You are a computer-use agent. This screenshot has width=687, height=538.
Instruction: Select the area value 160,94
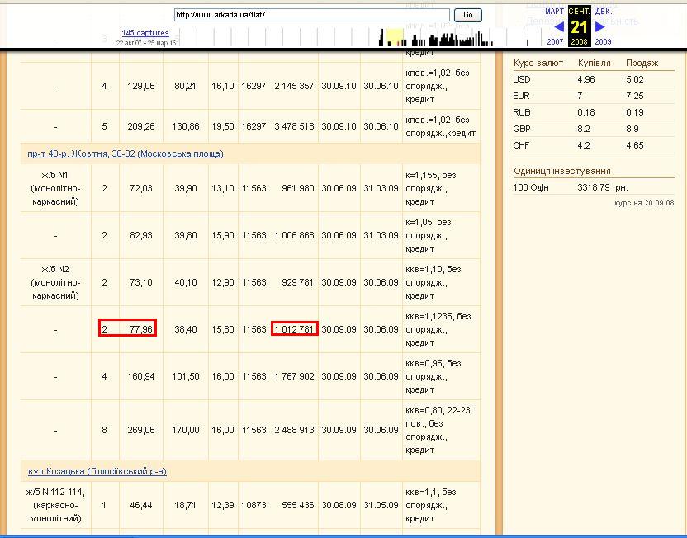click(141, 376)
